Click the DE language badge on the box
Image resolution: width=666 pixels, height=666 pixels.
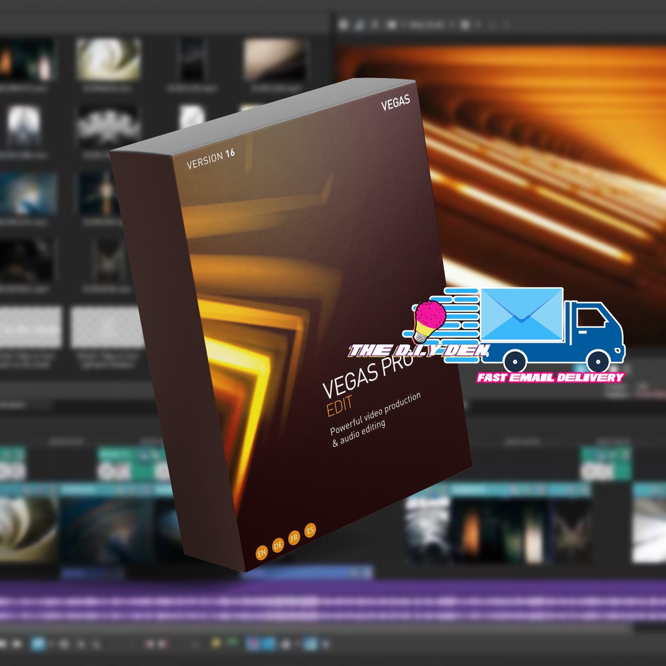pos(278,546)
